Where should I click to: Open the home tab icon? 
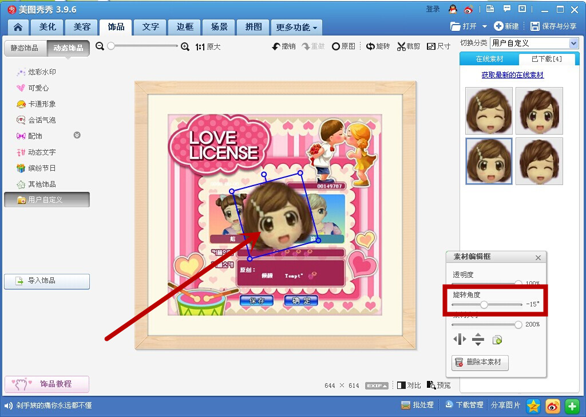tap(18, 27)
